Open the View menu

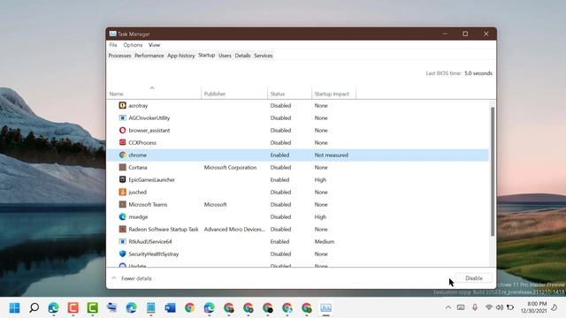point(154,45)
